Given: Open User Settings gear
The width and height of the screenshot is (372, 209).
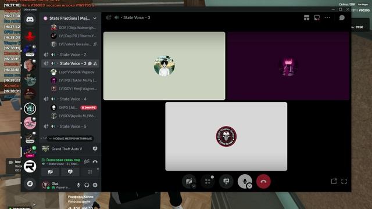Looking at the screenshot, I should point(95,185).
